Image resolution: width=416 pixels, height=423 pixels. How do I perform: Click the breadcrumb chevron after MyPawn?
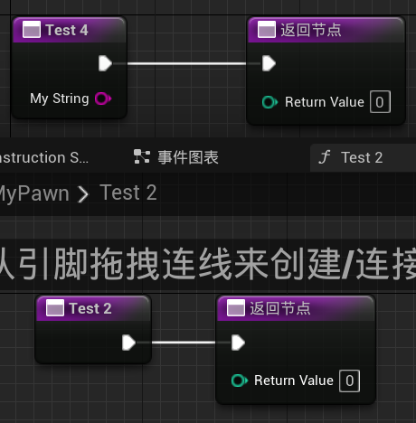(x=83, y=194)
